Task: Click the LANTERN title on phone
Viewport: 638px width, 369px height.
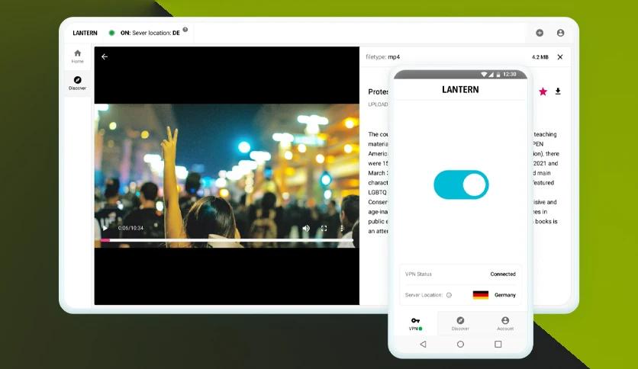Action: (x=460, y=90)
